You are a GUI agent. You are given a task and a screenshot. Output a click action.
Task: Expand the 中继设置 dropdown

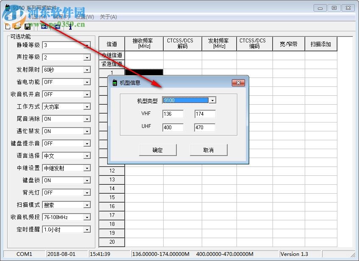tap(87, 168)
